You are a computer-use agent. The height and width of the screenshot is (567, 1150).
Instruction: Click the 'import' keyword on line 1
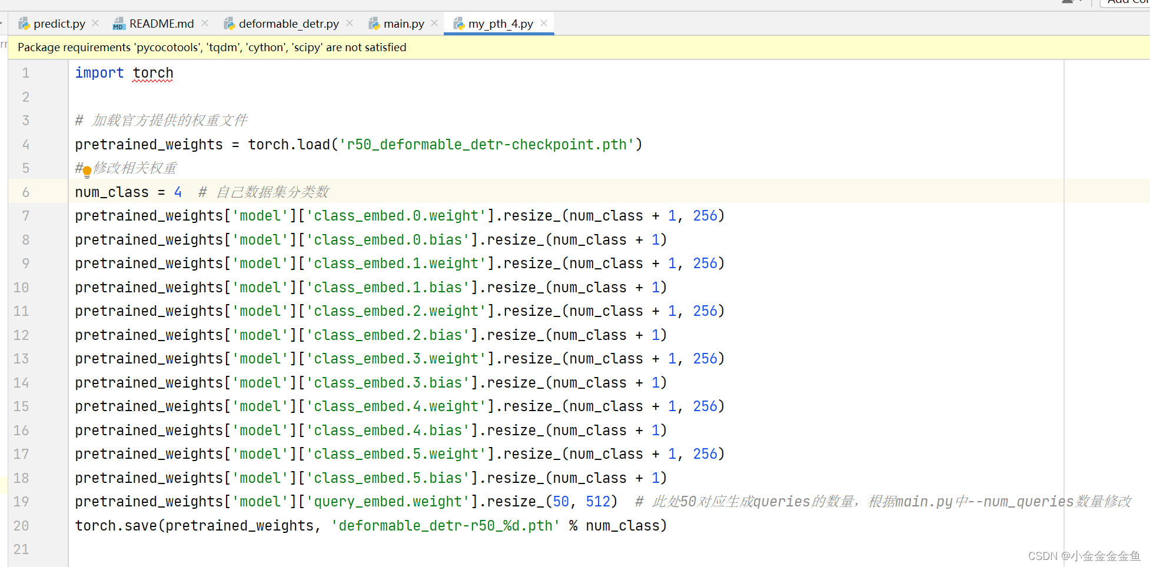[99, 73]
